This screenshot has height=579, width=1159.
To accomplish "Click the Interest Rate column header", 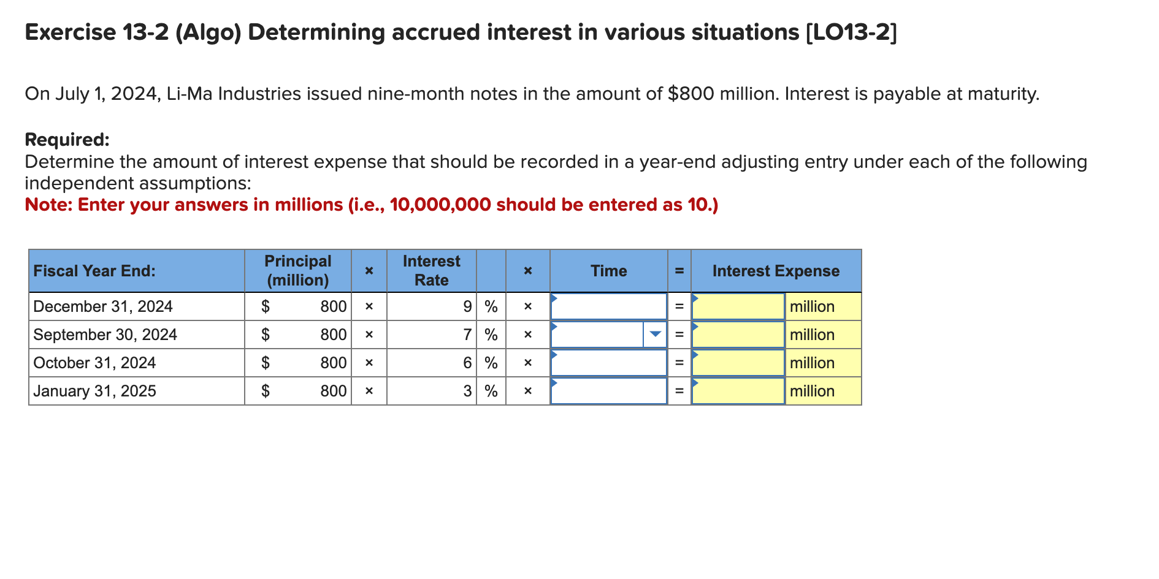I will coord(432,271).
